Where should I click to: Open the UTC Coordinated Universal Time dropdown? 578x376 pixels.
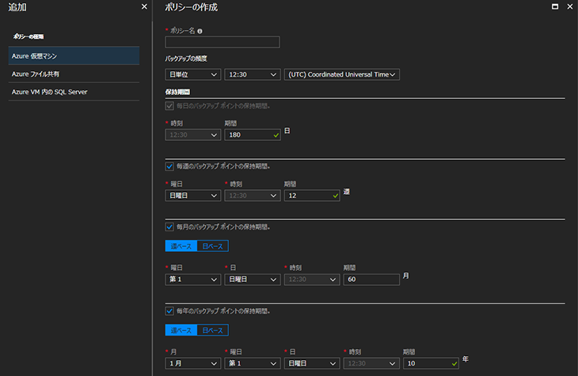click(x=341, y=74)
